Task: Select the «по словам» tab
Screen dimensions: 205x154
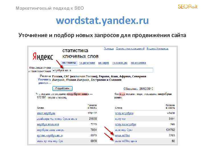Action: point(69,63)
